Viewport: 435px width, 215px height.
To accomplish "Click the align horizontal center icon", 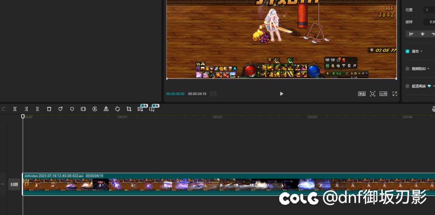I will tap(423, 34).
